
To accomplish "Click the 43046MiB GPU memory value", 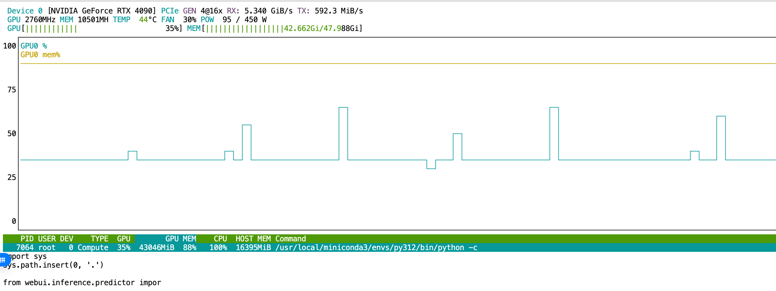I will [x=157, y=247].
